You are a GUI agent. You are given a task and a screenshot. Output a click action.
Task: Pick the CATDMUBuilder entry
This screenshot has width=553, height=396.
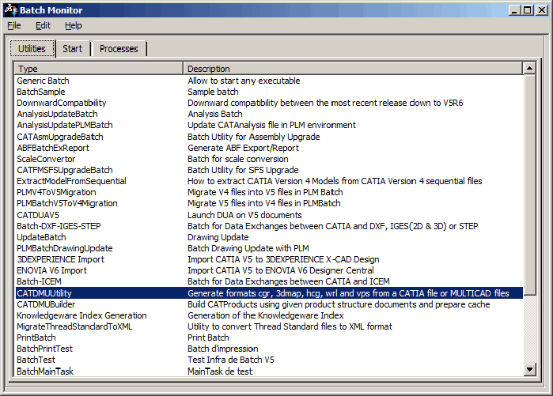click(46, 304)
